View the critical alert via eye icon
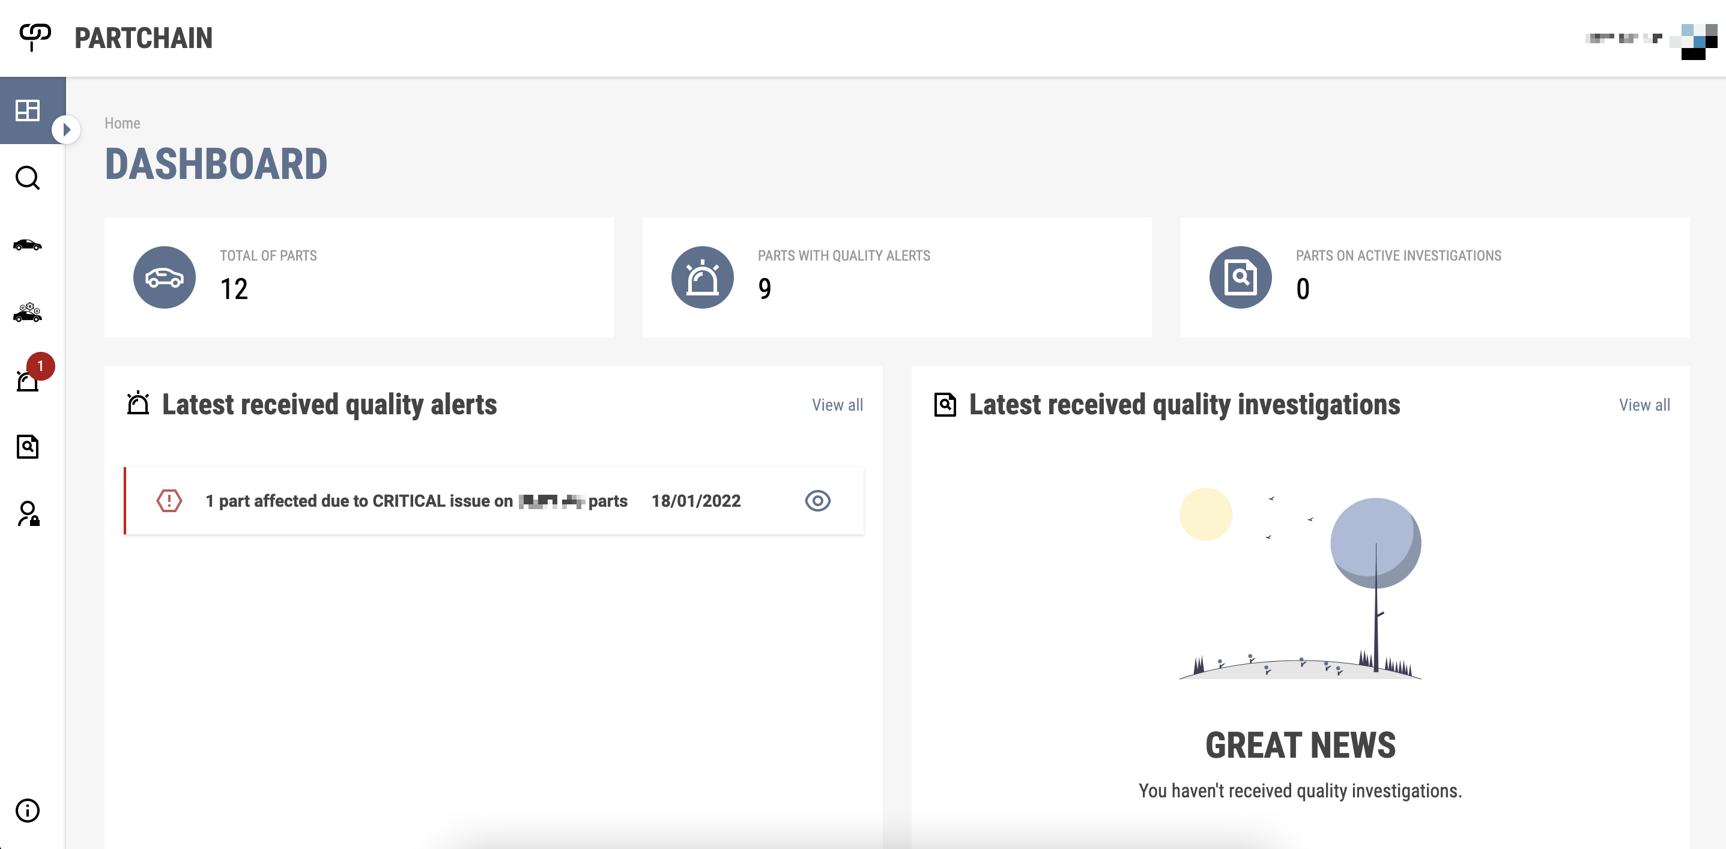 click(817, 501)
